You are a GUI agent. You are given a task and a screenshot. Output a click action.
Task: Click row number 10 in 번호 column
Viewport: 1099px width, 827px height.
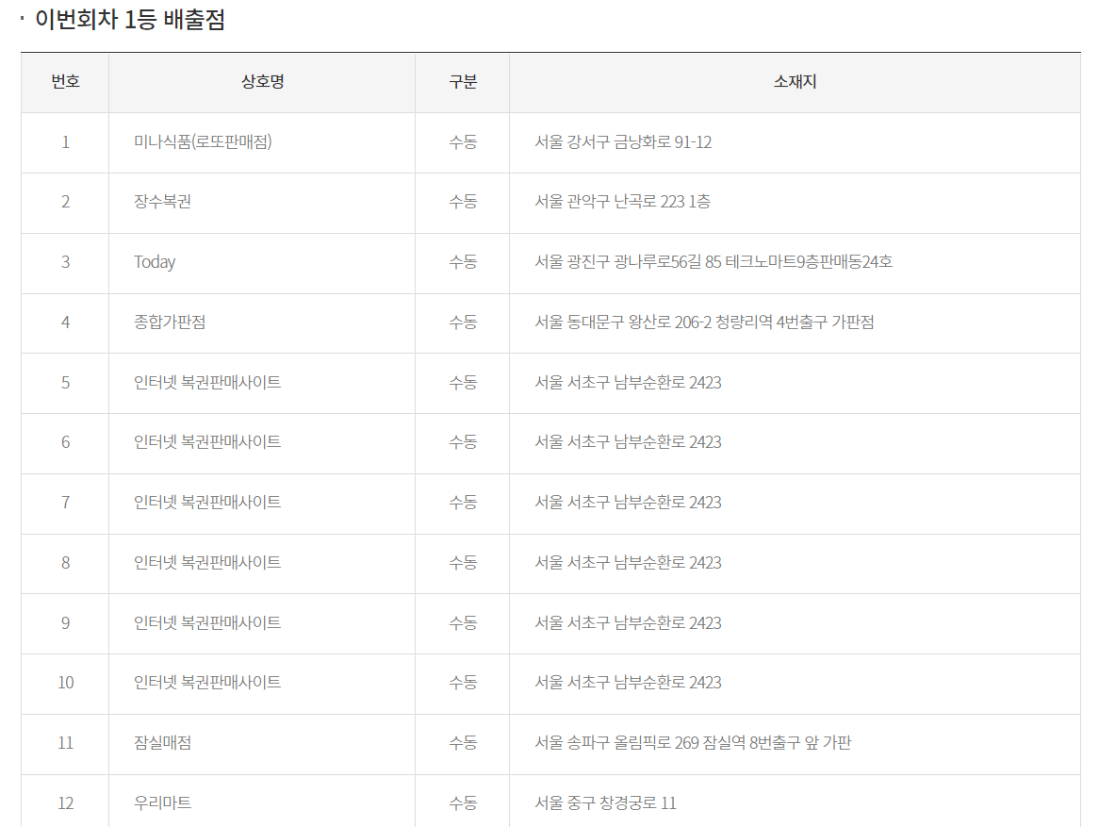(65, 683)
